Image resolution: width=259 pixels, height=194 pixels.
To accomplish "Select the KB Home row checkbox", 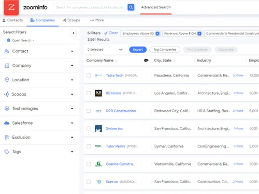I will [89, 93].
